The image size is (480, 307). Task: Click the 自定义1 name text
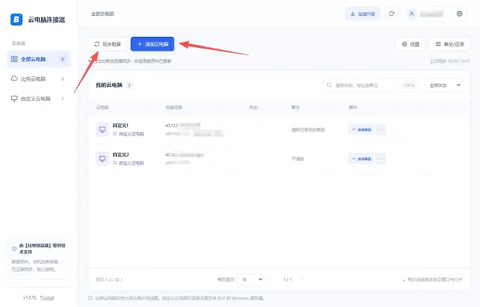tap(120, 125)
